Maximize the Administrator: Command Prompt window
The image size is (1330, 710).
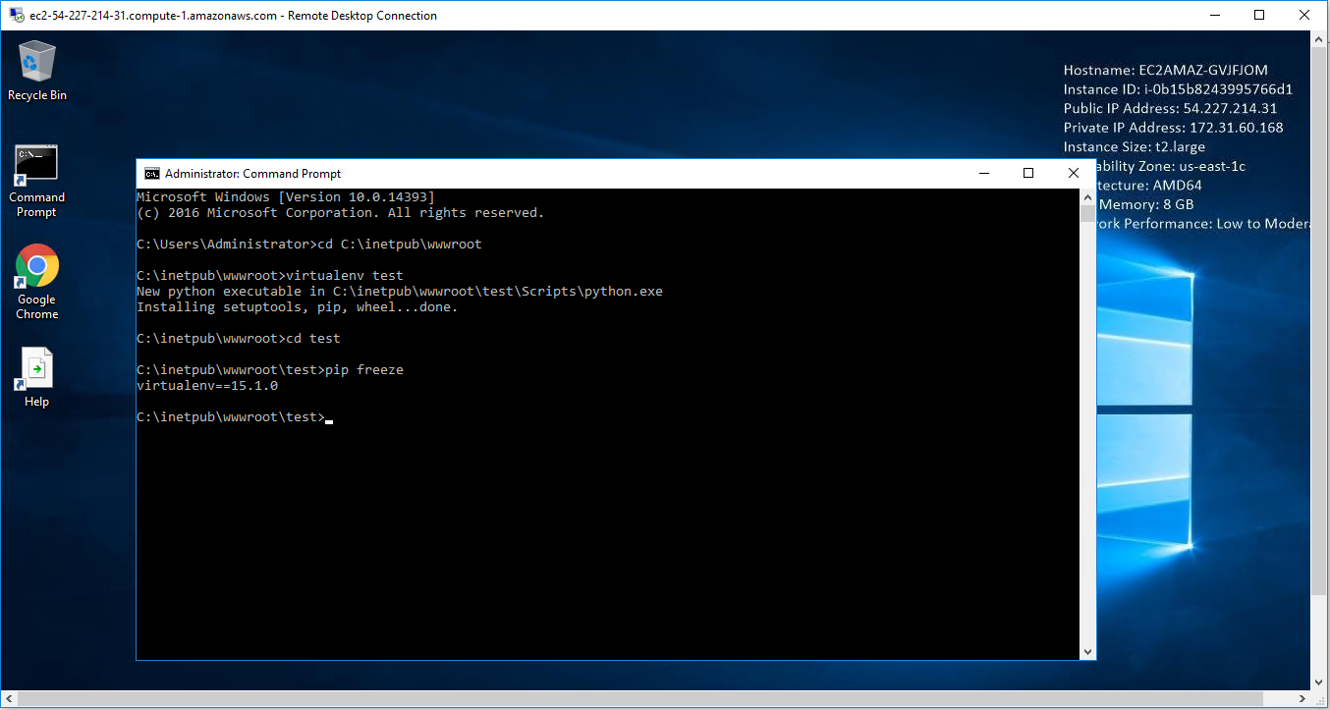(1028, 174)
